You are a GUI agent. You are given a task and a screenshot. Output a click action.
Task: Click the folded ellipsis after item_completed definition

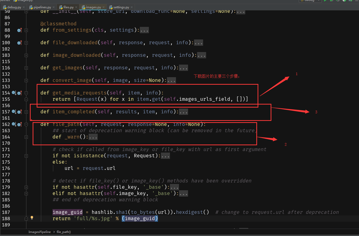[x=183, y=112]
